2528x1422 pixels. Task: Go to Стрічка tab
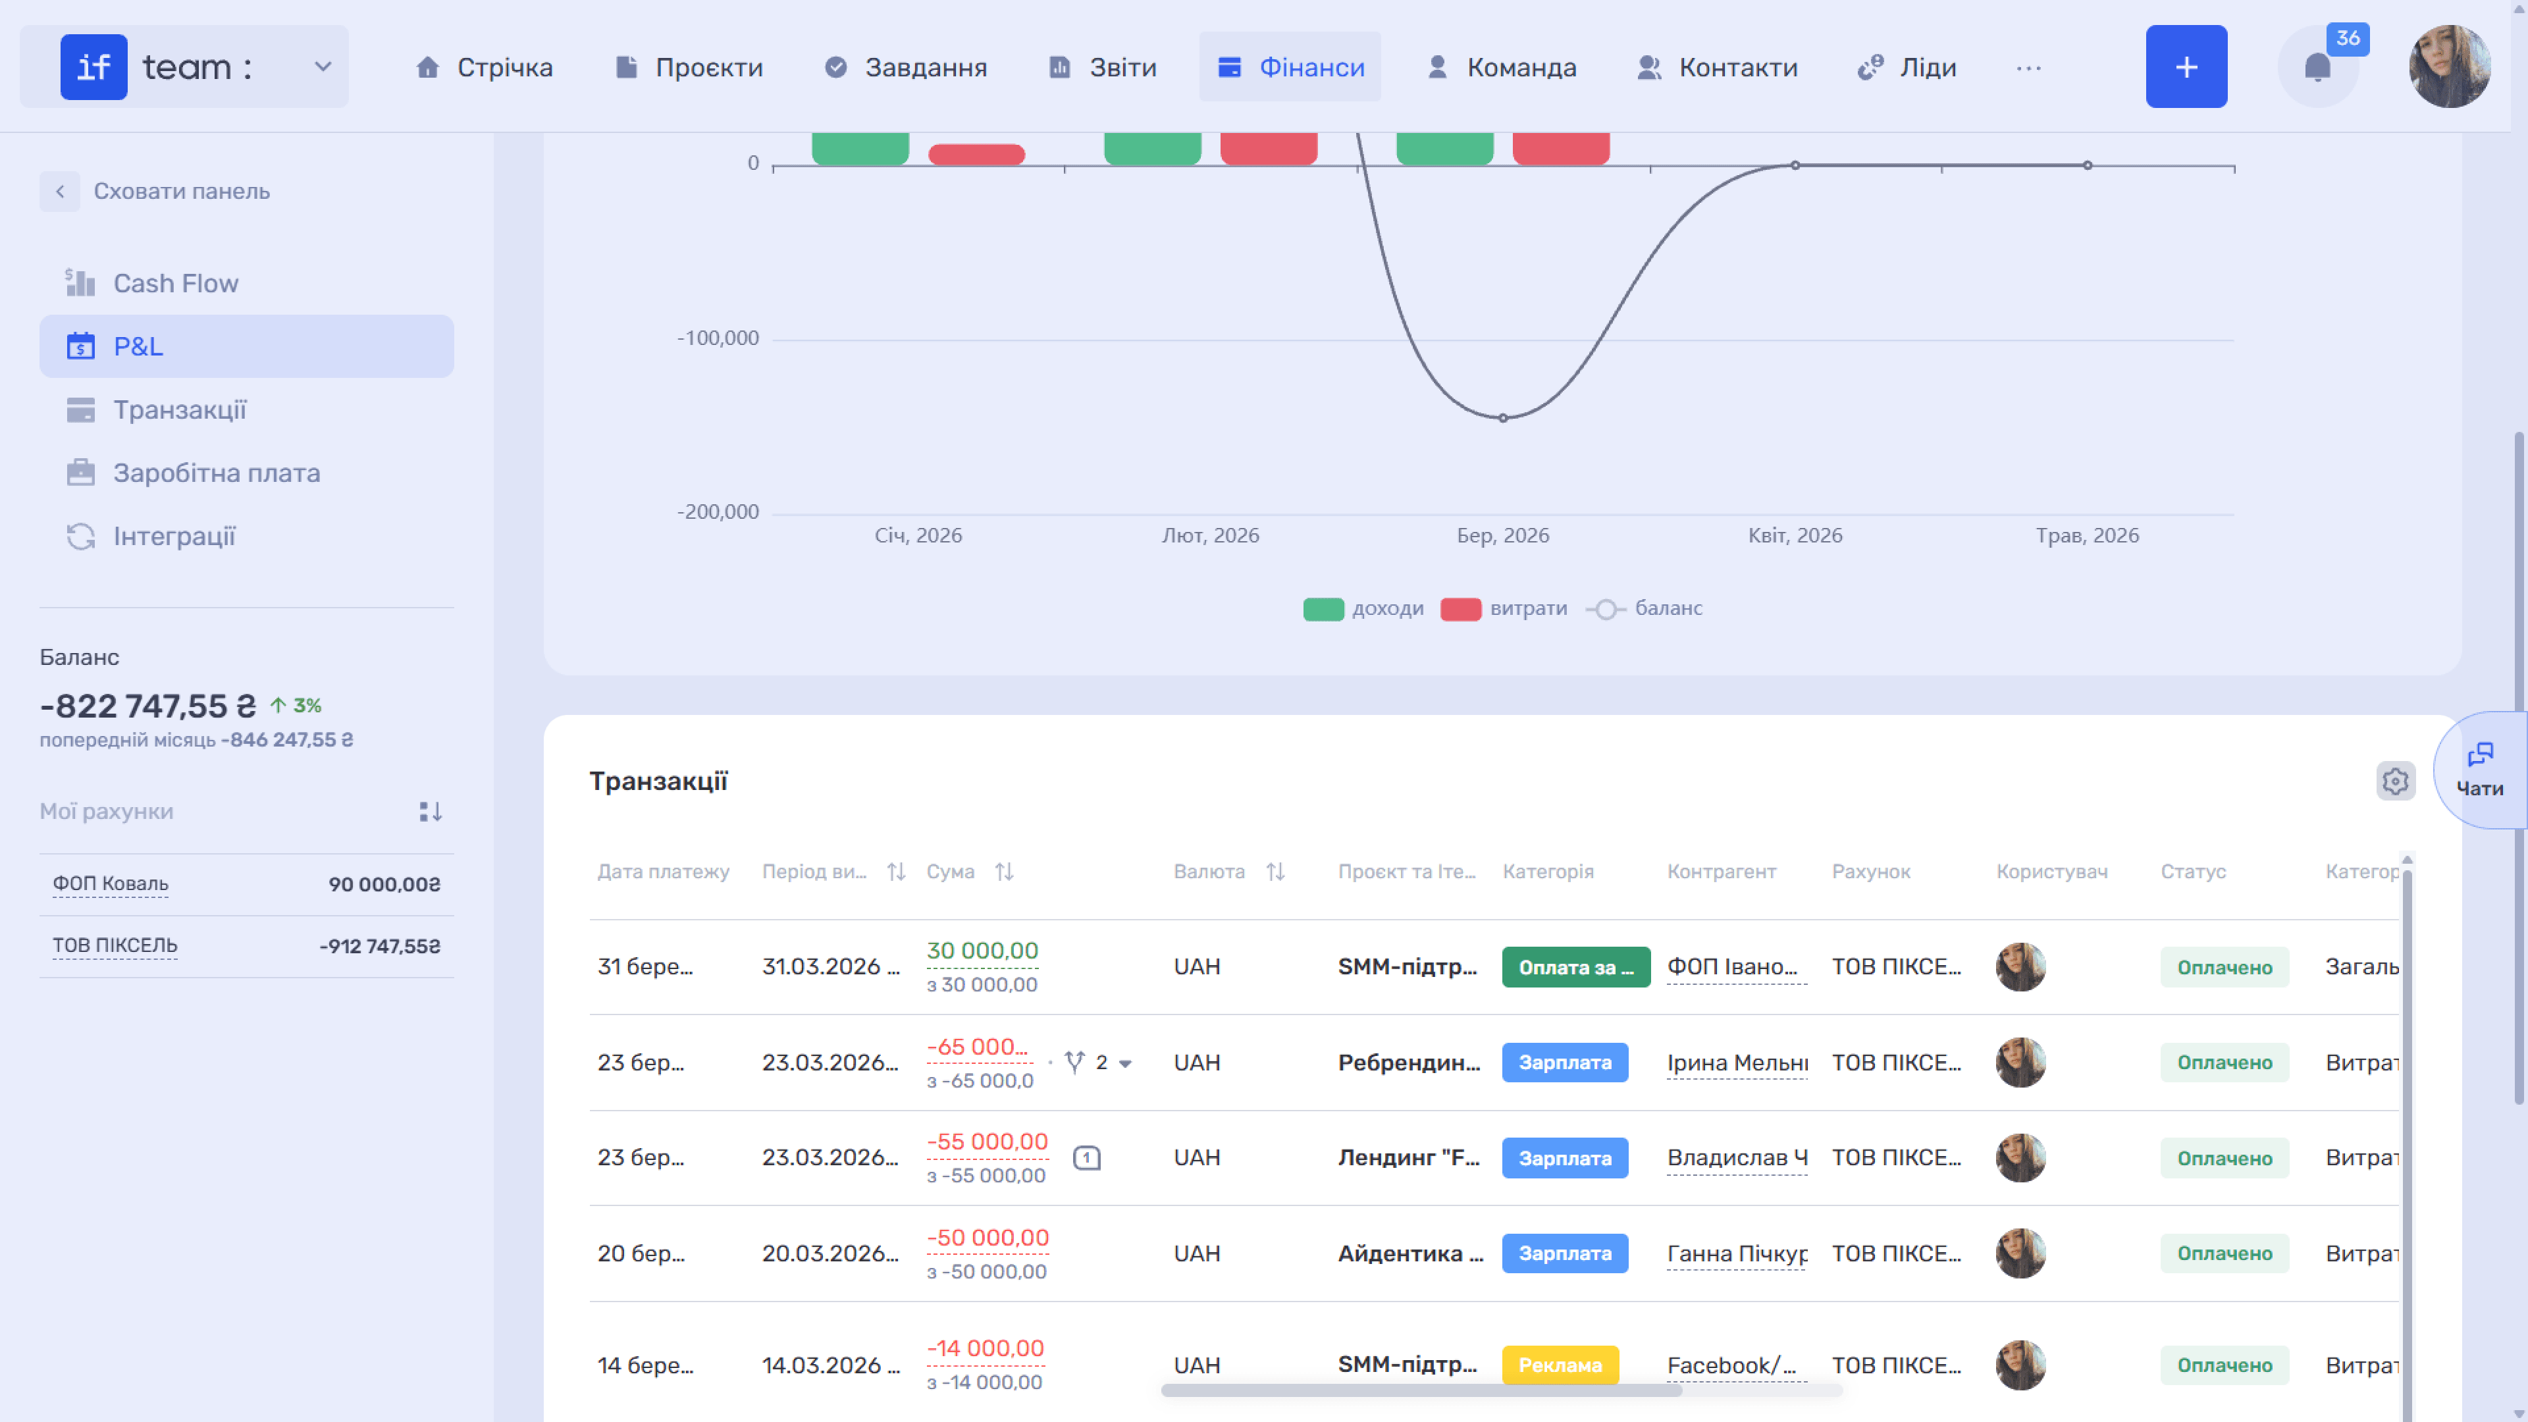(484, 66)
